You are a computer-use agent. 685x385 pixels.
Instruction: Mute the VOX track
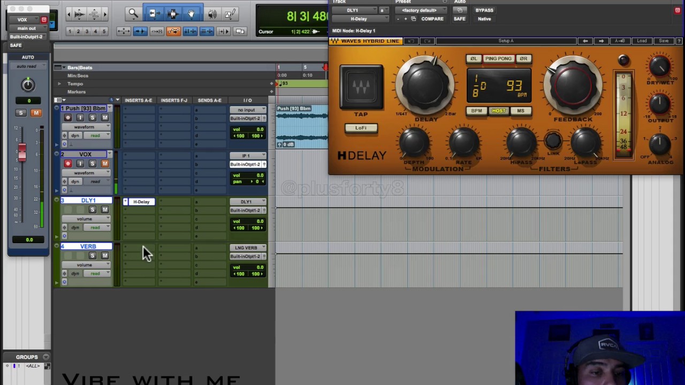coord(105,164)
